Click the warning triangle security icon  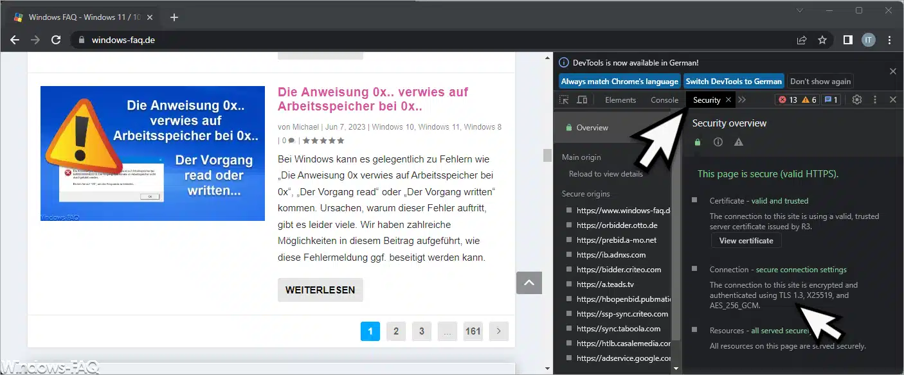pos(738,142)
